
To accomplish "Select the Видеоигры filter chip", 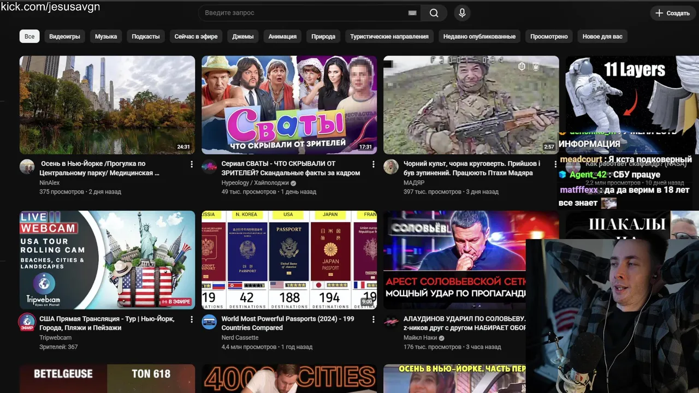I will tap(64, 37).
